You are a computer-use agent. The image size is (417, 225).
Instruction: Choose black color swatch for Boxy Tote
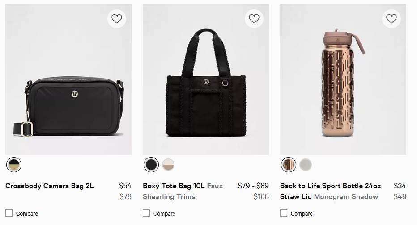click(151, 165)
